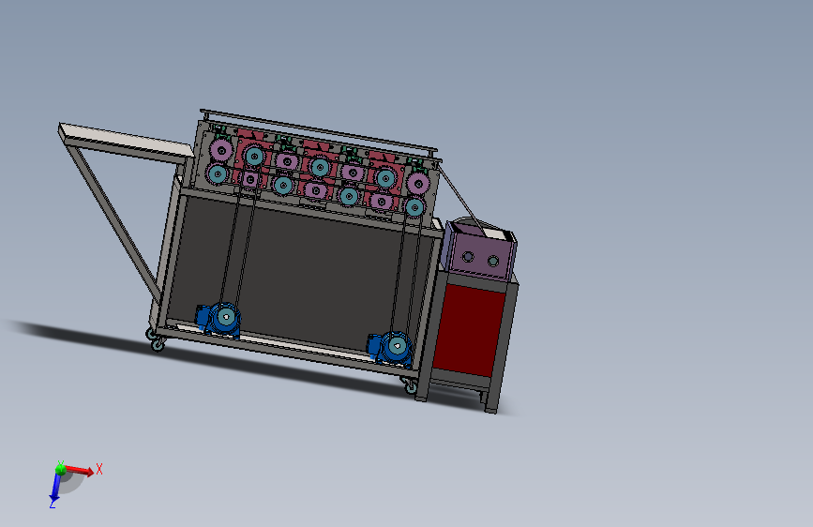The height and width of the screenshot is (527, 813).
Task: Select the dark red cabinet door panel
Action: [469, 330]
